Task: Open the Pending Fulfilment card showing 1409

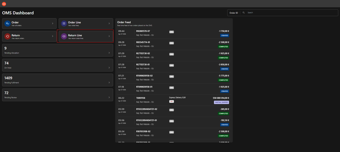Action: (x=57, y=80)
